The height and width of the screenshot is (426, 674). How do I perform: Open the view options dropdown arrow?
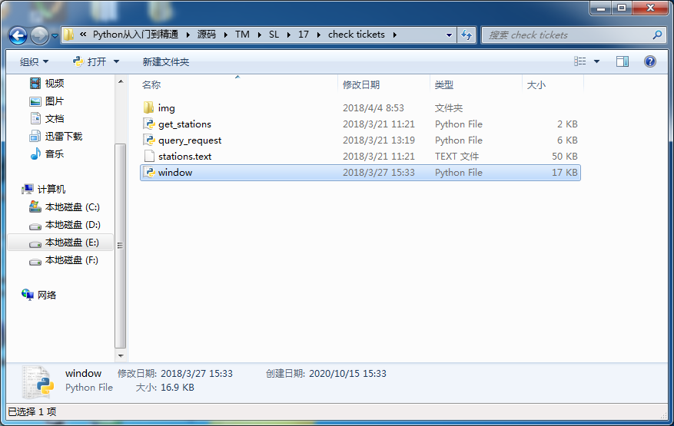[596, 61]
